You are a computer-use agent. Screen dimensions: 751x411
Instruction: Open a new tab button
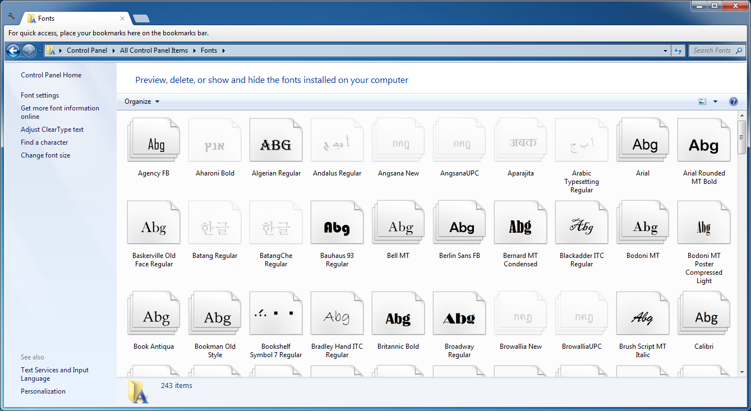[x=141, y=19]
